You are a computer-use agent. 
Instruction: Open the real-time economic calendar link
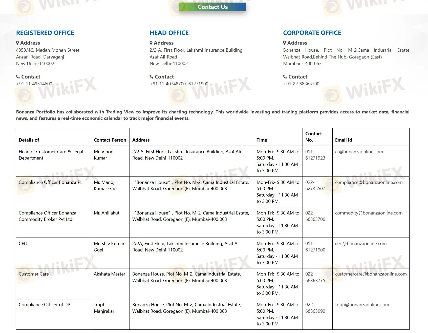point(92,118)
